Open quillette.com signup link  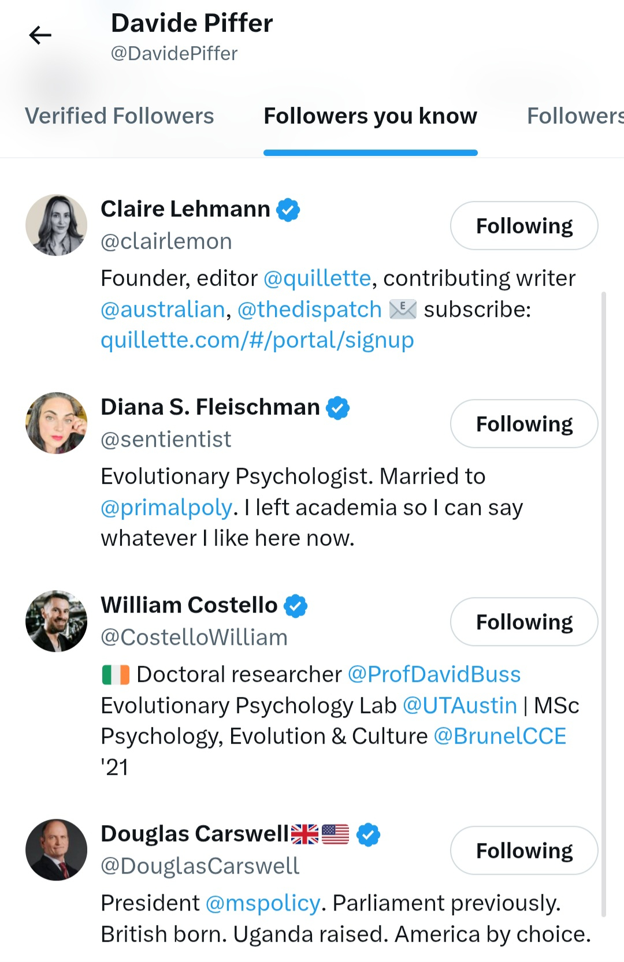257,340
